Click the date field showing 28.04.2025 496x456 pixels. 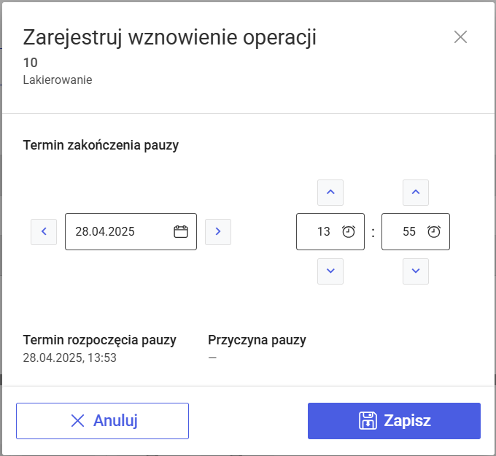[117, 232]
